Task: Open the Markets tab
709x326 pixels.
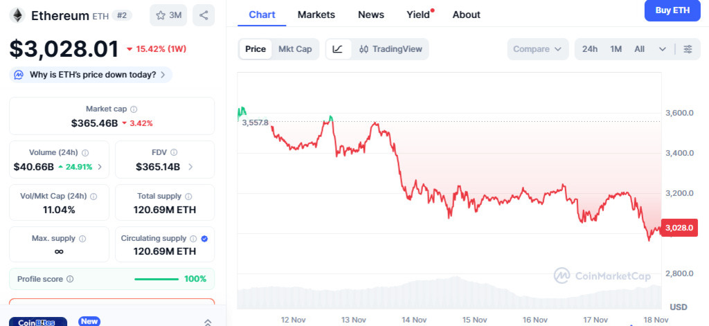Action: click(x=316, y=15)
